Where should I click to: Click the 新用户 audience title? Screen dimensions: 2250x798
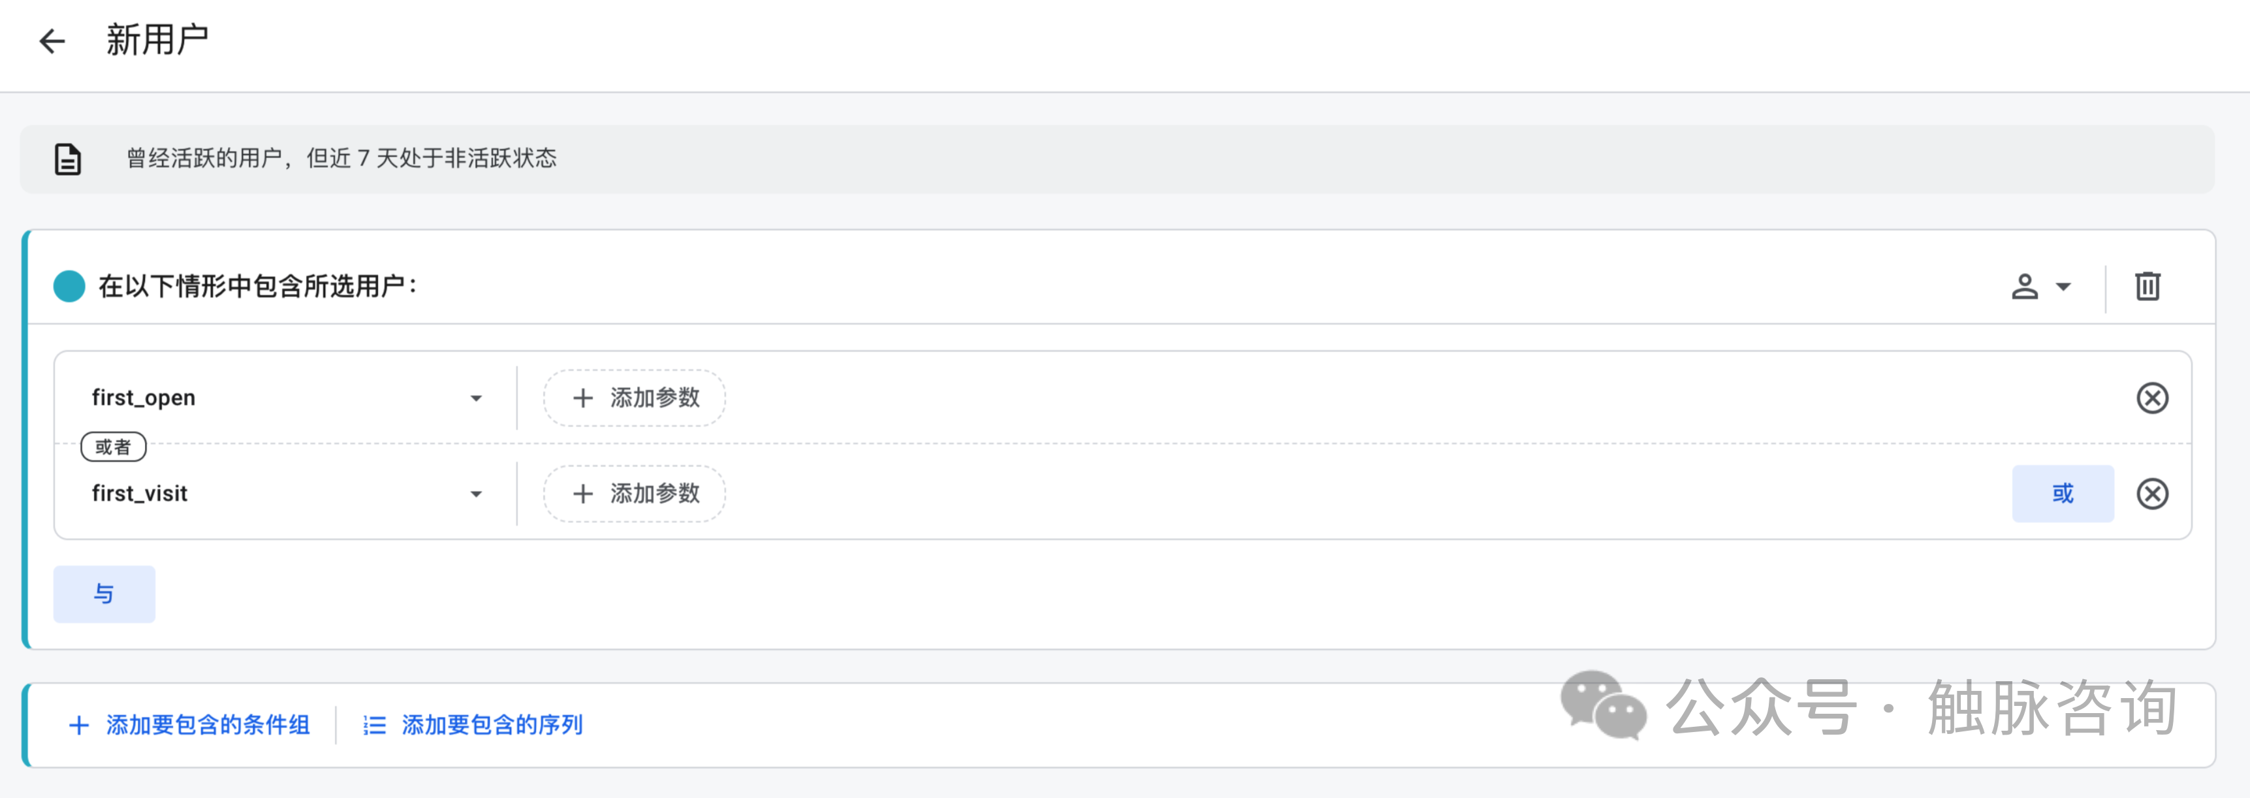click(157, 40)
